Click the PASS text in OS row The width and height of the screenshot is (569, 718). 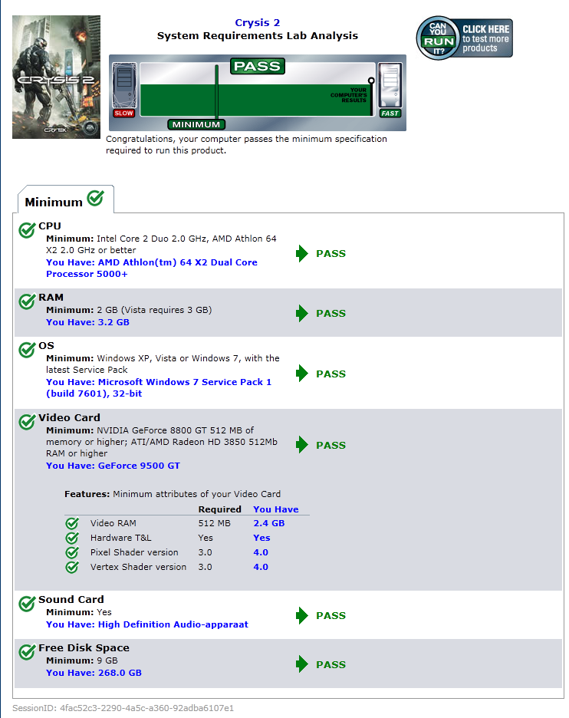[331, 374]
